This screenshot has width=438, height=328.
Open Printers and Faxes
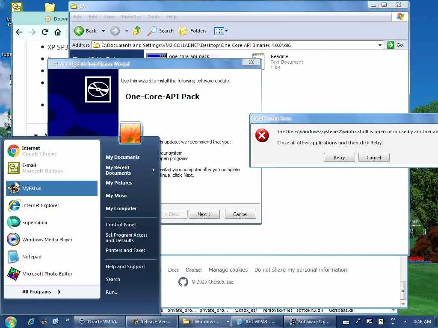point(125,250)
